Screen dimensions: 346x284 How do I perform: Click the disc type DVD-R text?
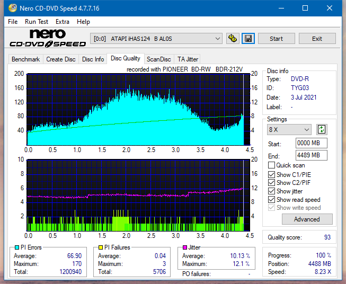click(x=300, y=79)
